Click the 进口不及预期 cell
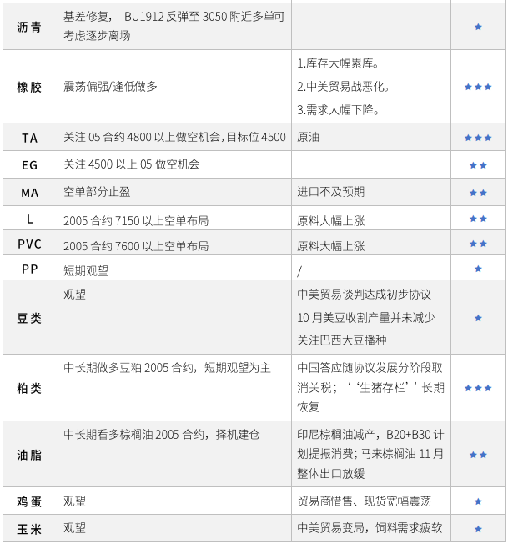The image size is (508, 544). pyautogui.click(x=331, y=192)
